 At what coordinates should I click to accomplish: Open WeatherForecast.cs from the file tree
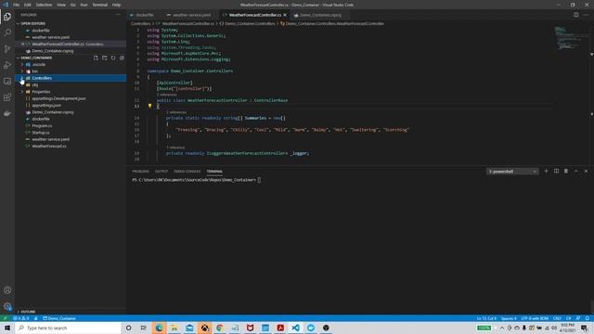(x=49, y=147)
